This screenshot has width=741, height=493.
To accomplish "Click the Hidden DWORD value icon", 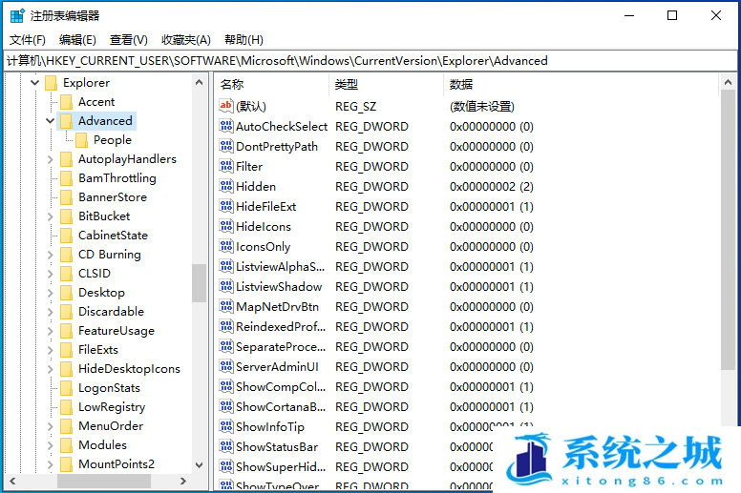I will [226, 186].
